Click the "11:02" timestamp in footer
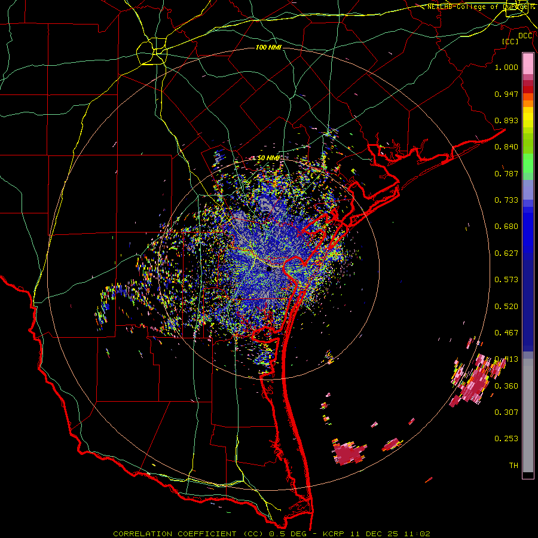 [x=416, y=534]
